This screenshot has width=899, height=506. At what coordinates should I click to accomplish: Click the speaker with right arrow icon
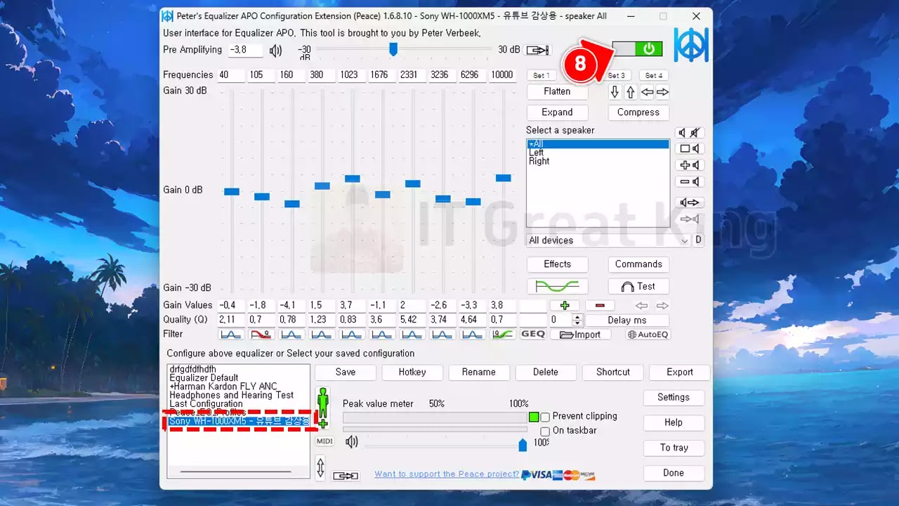[x=690, y=202]
